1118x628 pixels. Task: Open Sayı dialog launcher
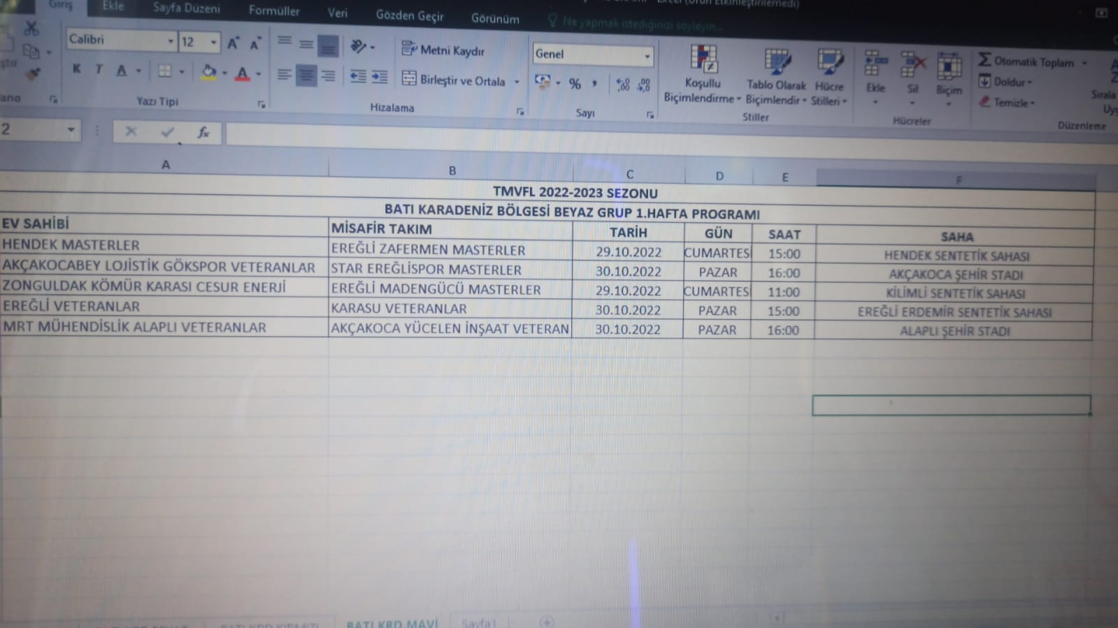pyautogui.click(x=650, y=115)
